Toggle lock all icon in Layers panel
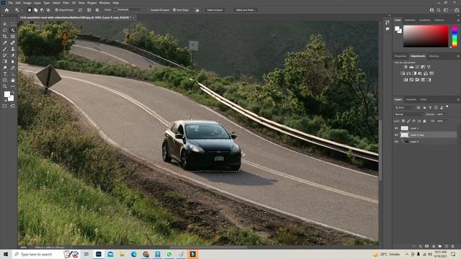 pos(424,121)
